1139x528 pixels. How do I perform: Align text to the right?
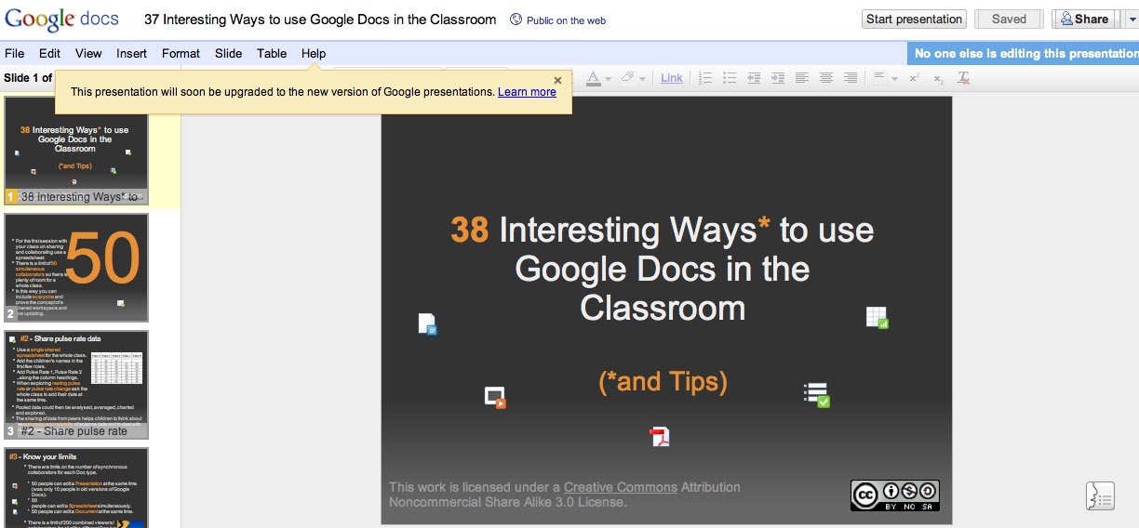pos(850,78)
